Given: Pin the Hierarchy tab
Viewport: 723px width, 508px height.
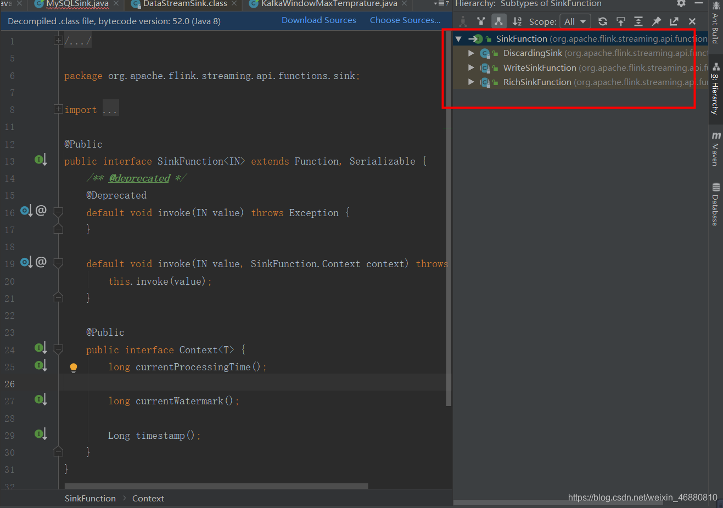Looking at the screenshot, I should tap(656, 21).
